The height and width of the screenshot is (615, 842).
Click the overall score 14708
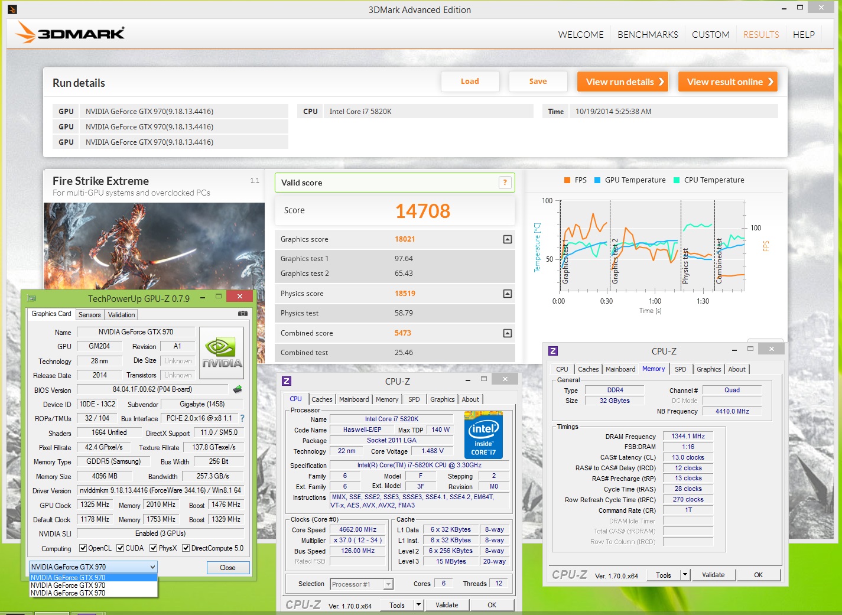[x=422, y=211]
